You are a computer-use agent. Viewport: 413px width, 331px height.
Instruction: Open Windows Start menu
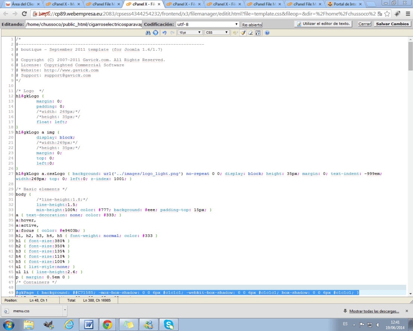coord(8,324)
